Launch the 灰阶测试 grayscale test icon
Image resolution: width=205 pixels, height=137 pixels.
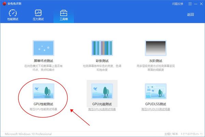pos(155,48)
